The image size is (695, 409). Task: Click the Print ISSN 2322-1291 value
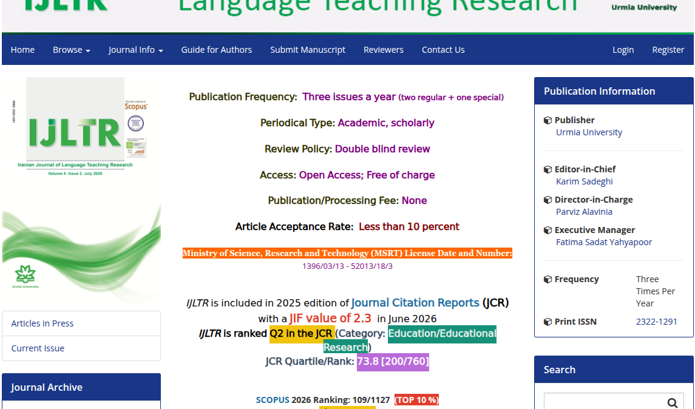point(656,322)
